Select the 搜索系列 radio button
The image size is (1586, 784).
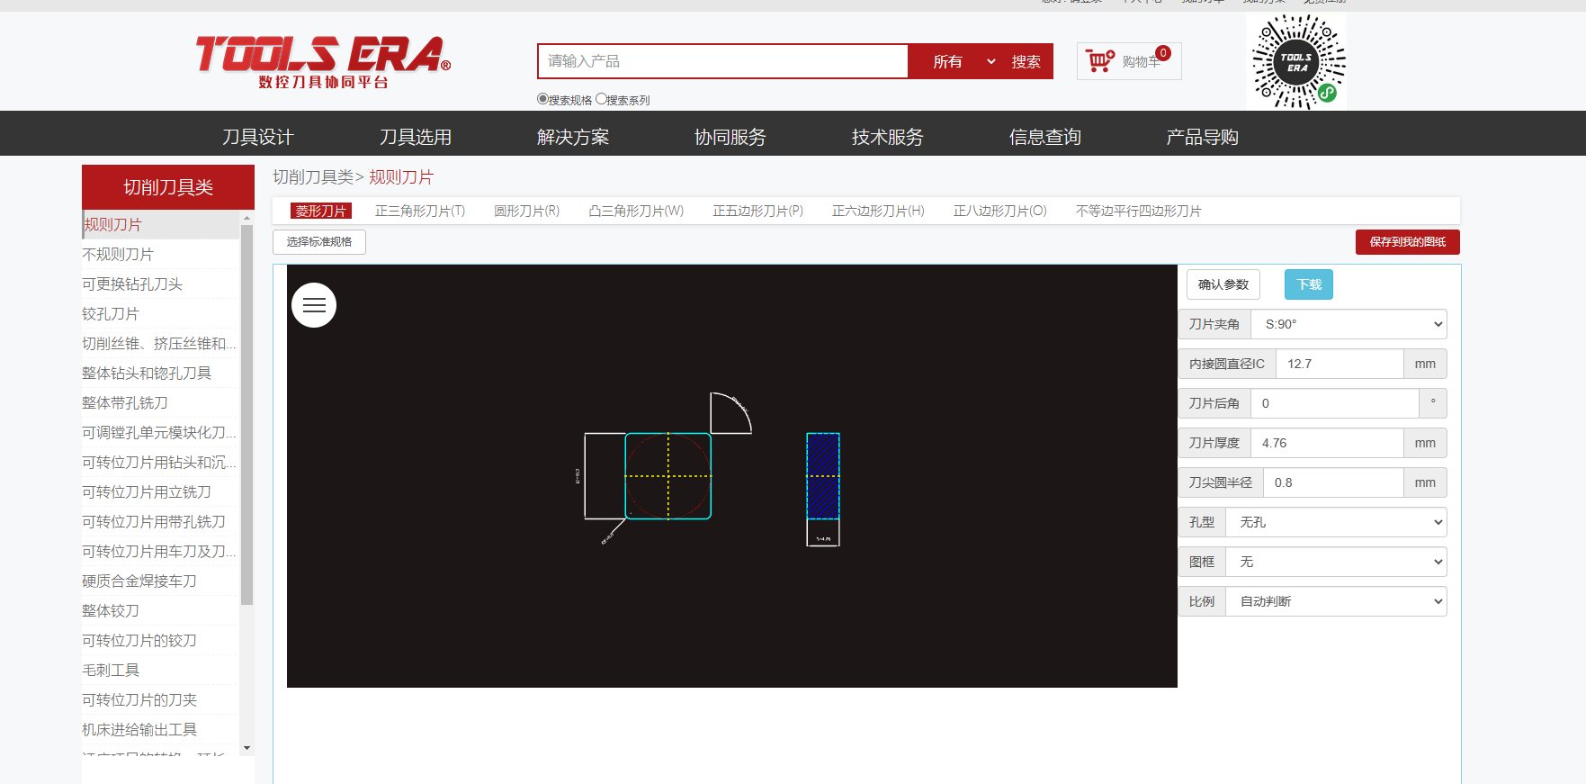pos(601,99)
